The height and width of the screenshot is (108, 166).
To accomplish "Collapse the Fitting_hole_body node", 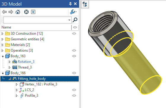I will (10, 79).
